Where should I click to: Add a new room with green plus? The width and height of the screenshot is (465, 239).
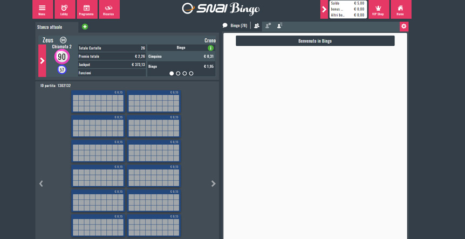[85, 27]
